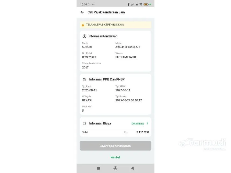Tap the battery indicator in status bar
The image size is (231, 173).
coord(146,4)
